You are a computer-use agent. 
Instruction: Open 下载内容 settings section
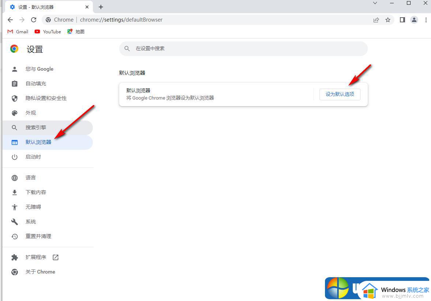coord(48,192)
